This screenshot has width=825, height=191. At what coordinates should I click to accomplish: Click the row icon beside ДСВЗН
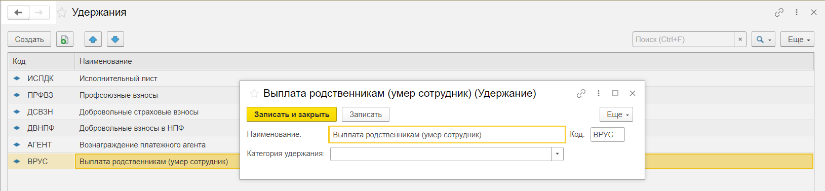point(17,112)
